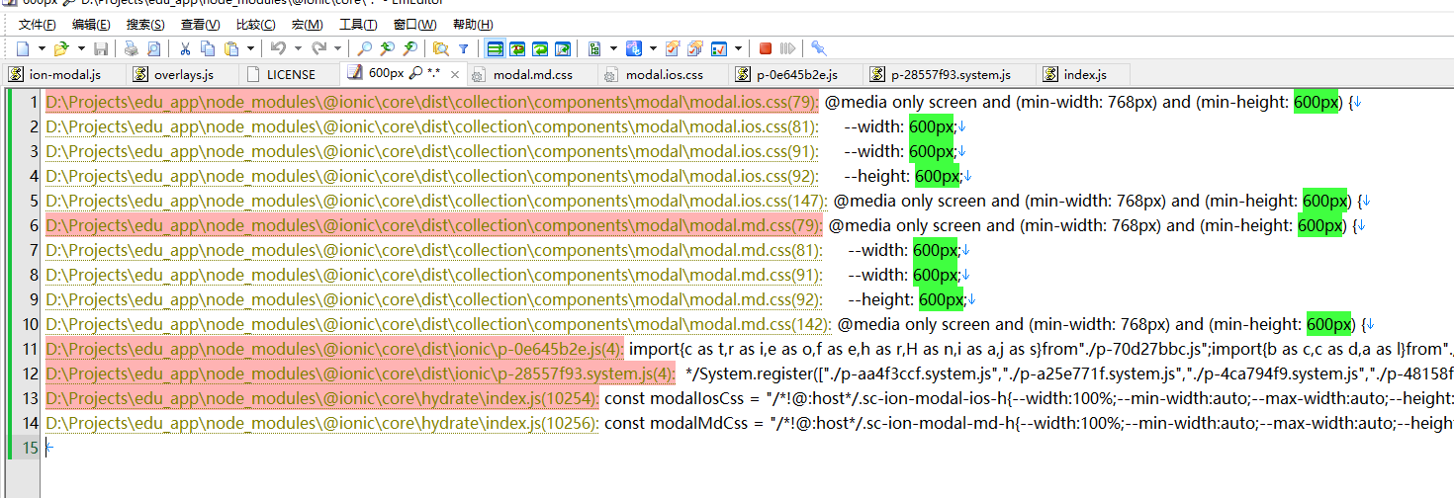Click the multi-pencil toolbar icon
The width and height of the screenshot is (1454, 498).
(695, 48)
